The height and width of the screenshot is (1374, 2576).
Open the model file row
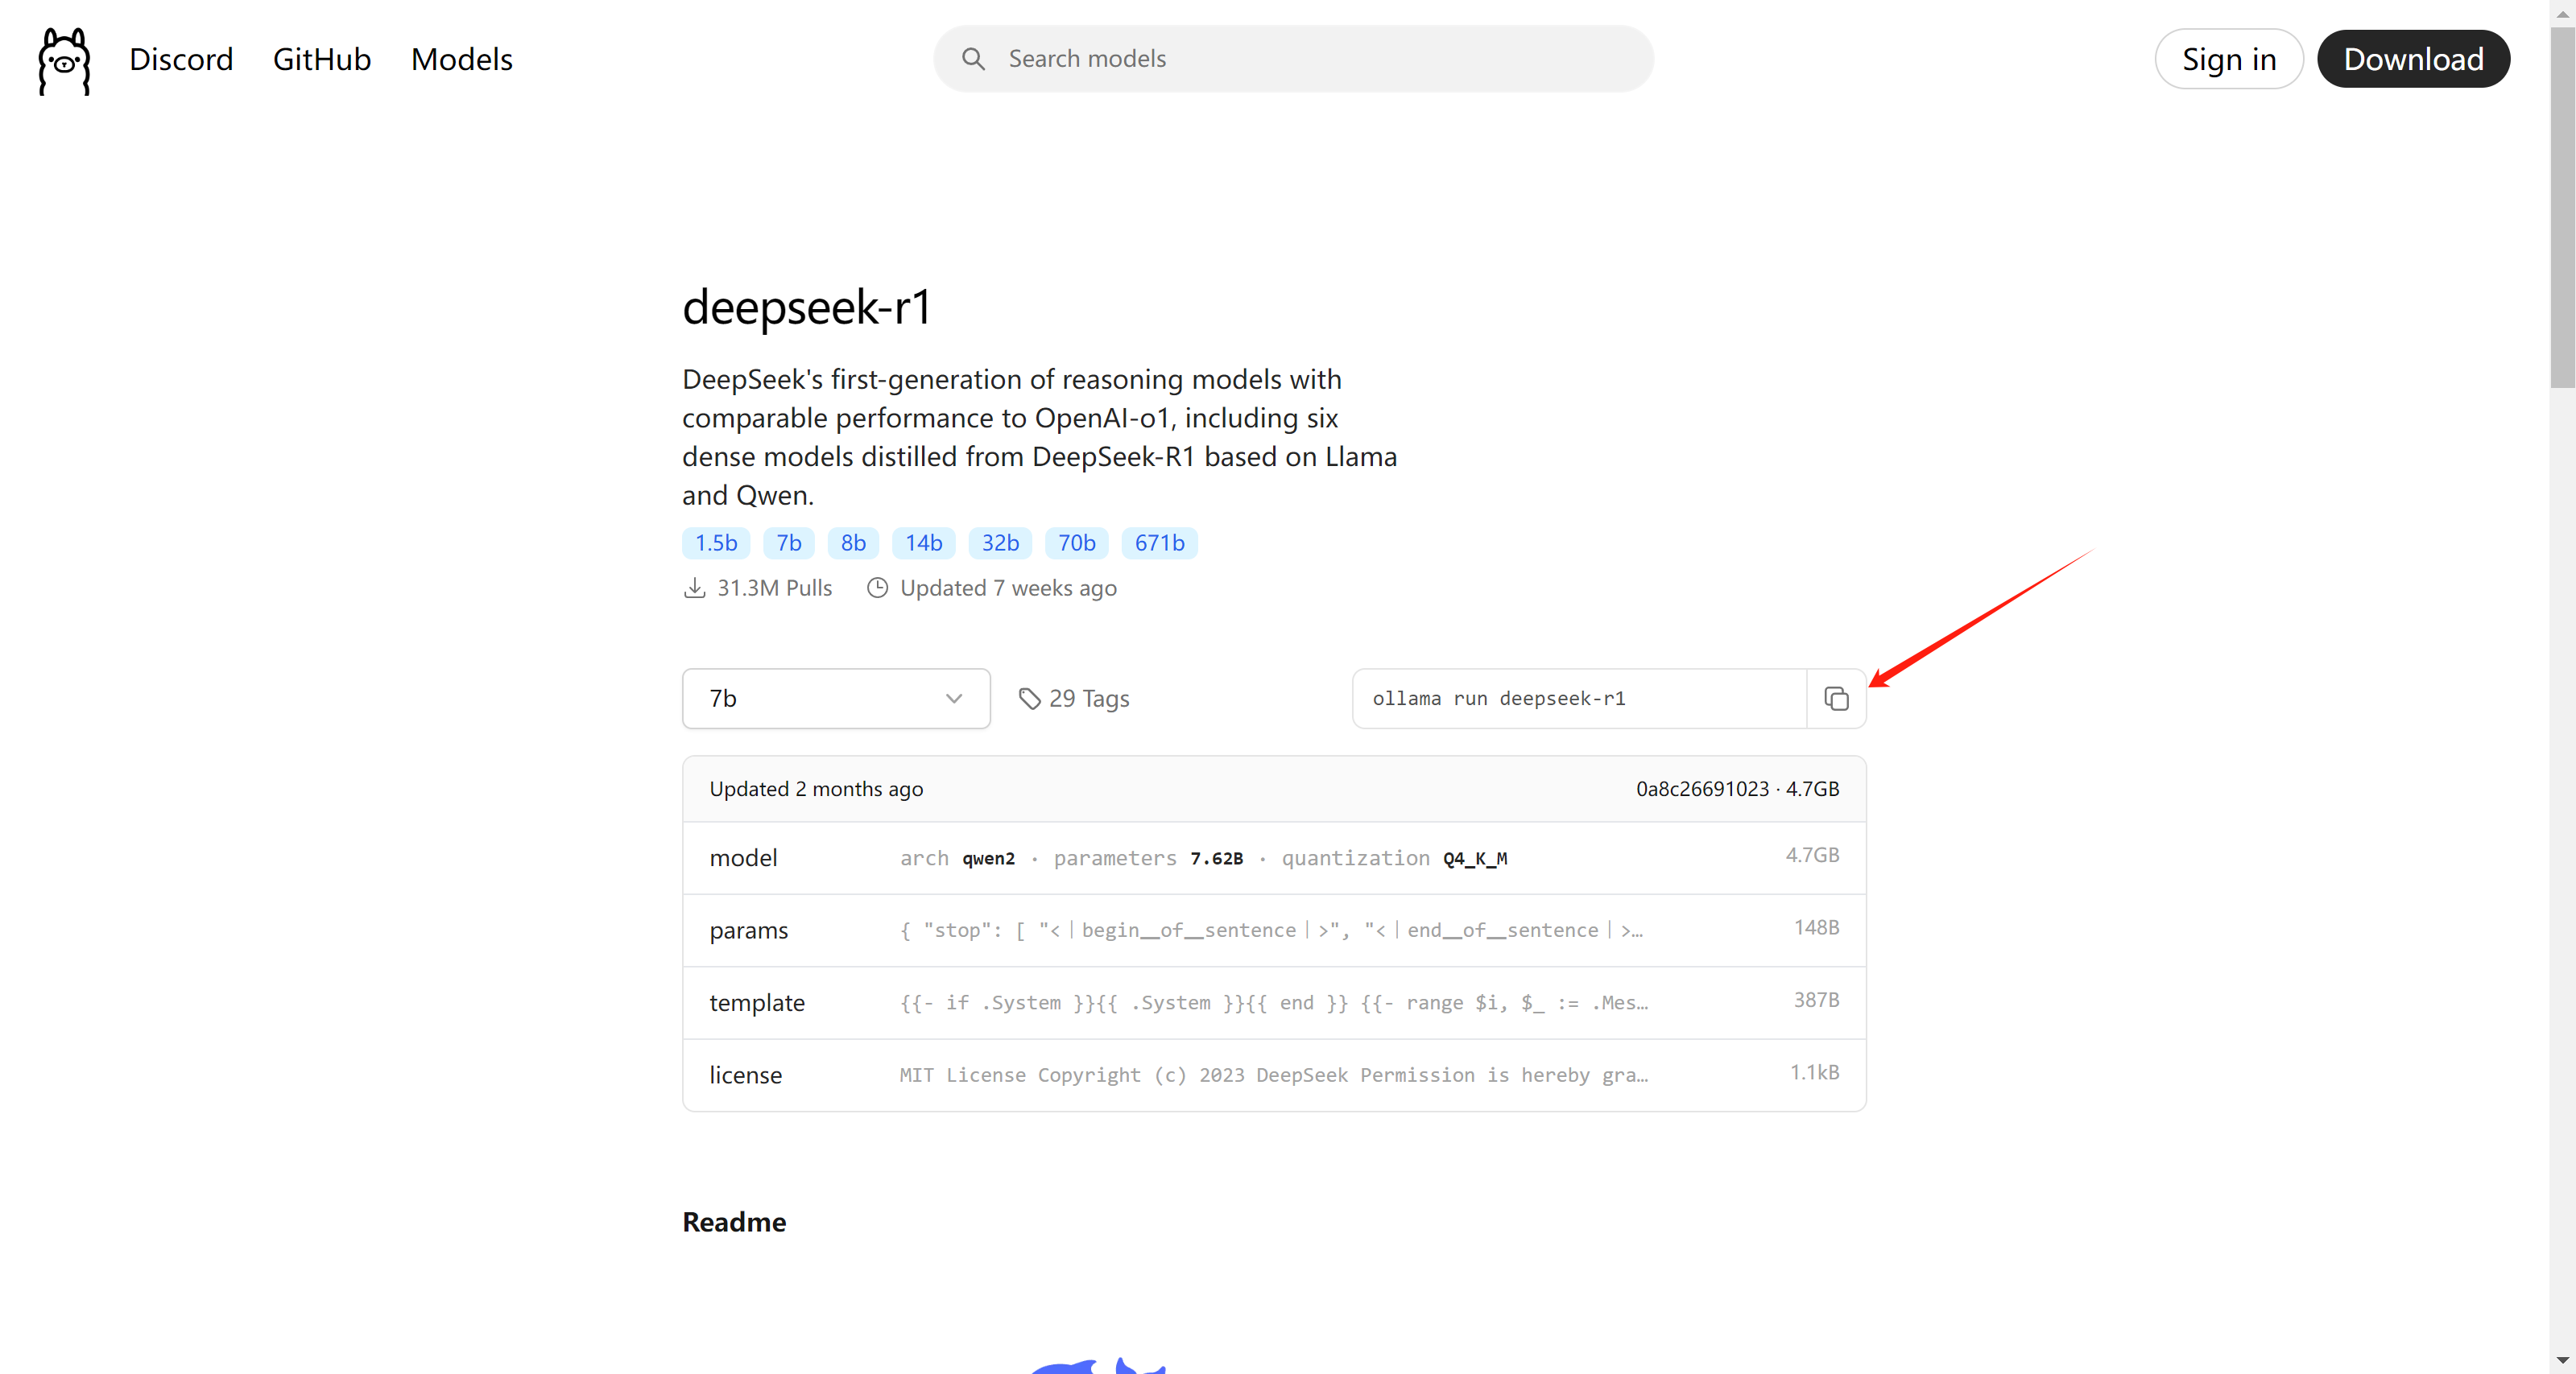coord(1273,857)
